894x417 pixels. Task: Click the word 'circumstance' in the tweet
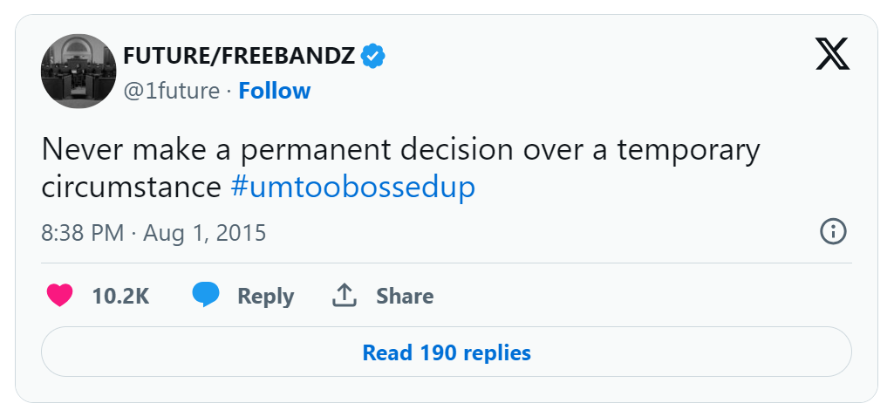tap(132, 188)
